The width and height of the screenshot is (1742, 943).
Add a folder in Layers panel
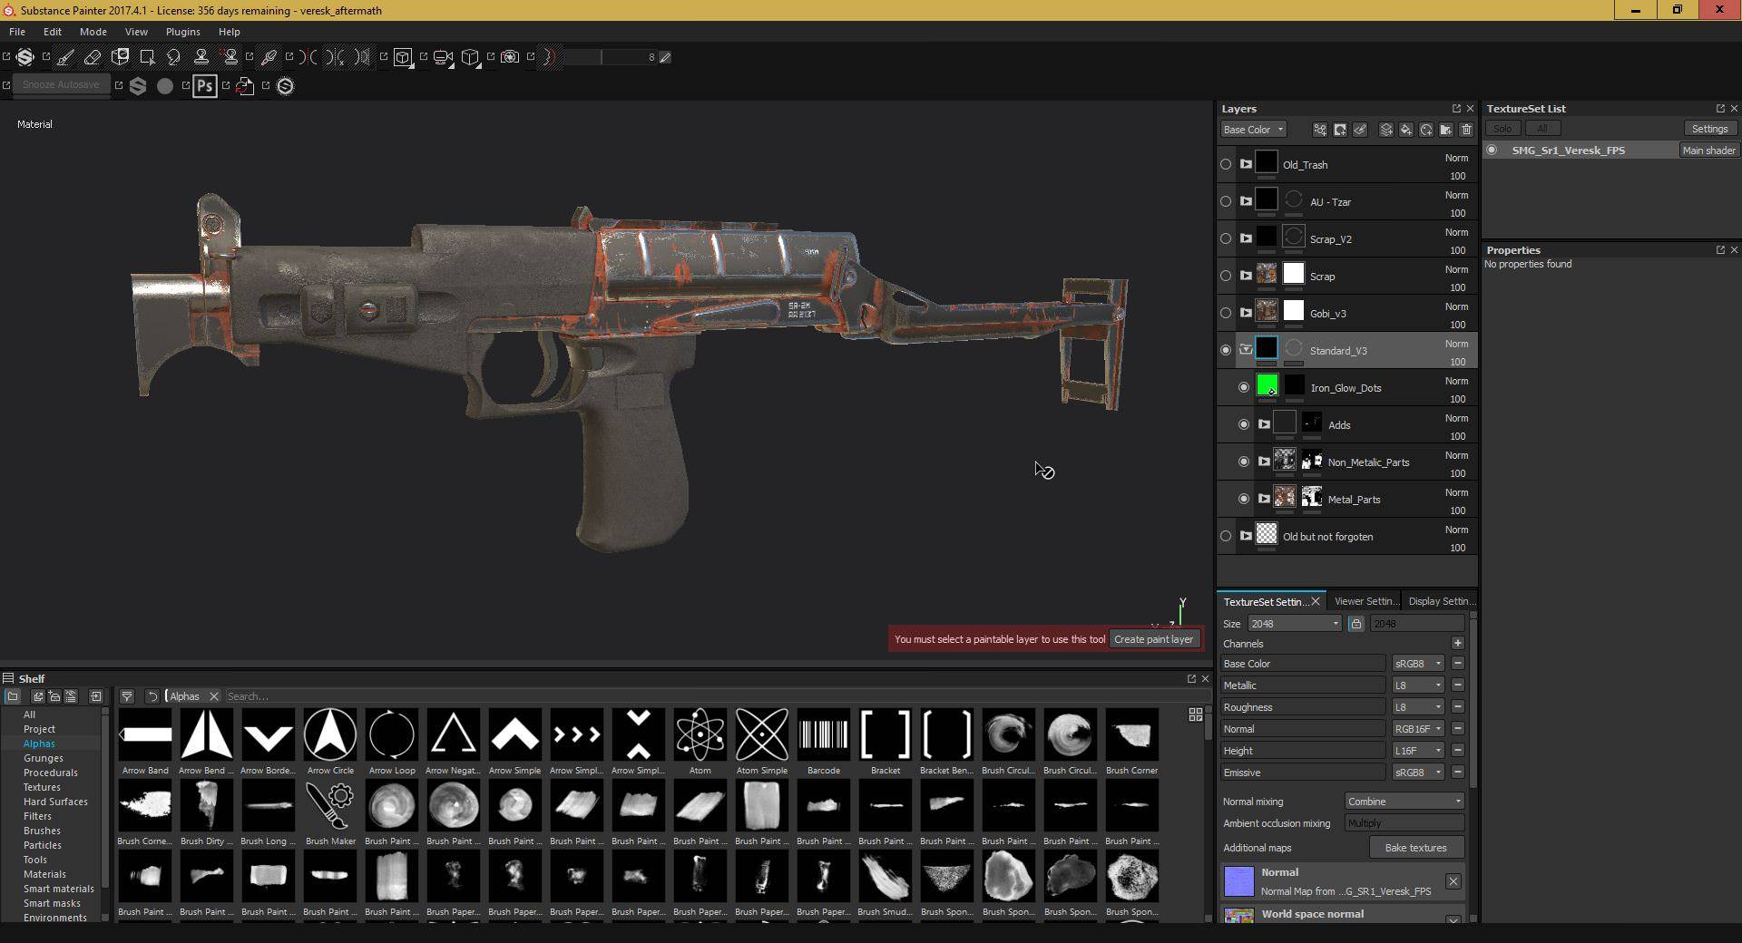coord(1446,130)
